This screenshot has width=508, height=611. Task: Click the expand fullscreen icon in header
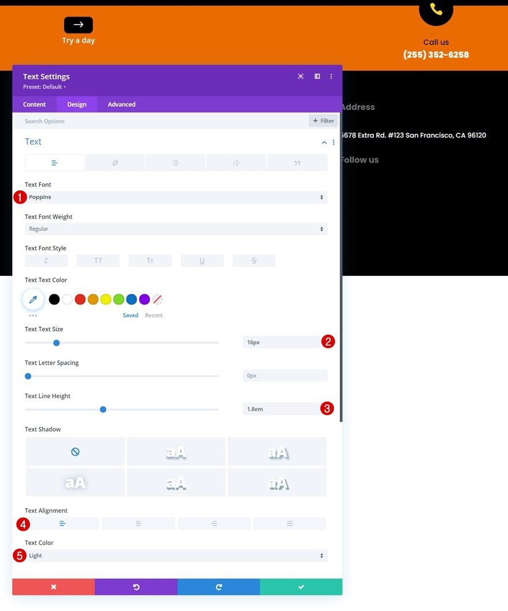tap(301, 76)
